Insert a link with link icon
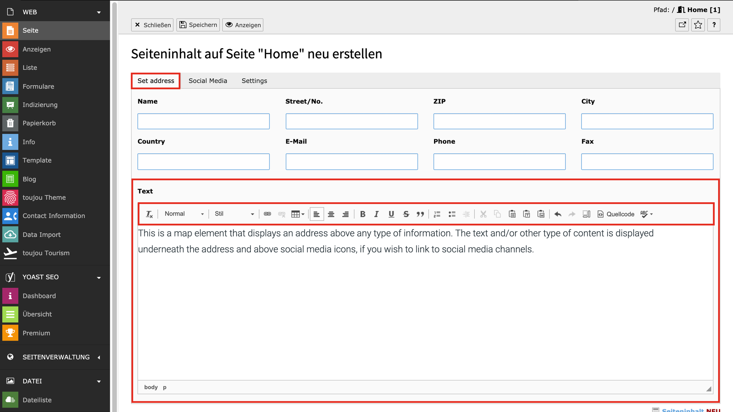Viewport: 733px width, 412px height. coord(267,214)
